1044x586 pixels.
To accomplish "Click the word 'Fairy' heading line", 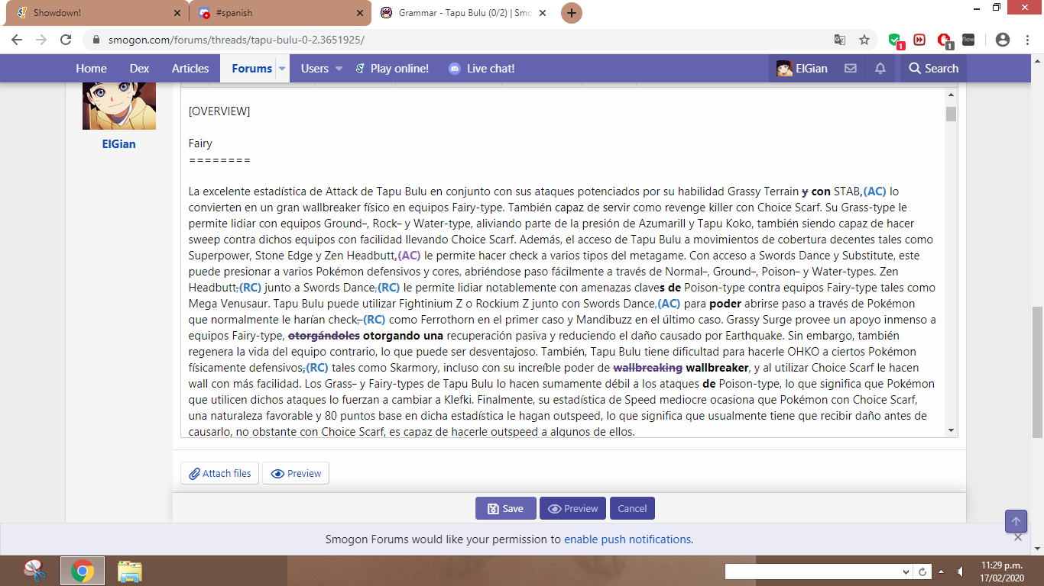I will 200,143.
